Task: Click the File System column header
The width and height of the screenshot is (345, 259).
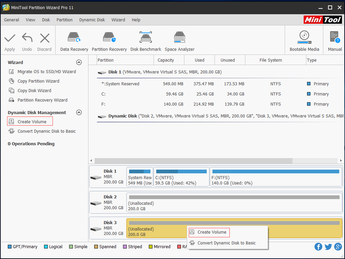Action: 276,60
